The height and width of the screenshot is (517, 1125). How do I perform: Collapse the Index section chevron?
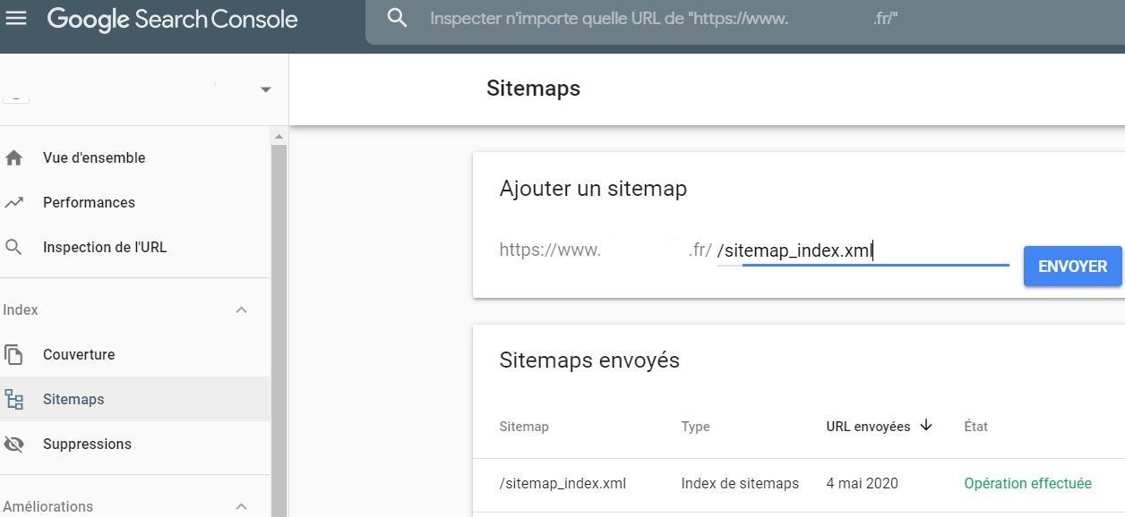click(241, 309)
